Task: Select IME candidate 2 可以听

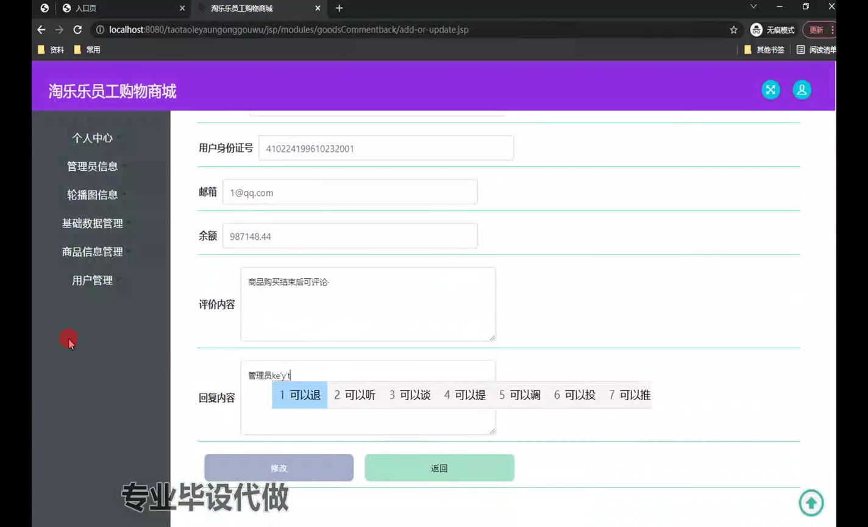Action: click(355, 395)
